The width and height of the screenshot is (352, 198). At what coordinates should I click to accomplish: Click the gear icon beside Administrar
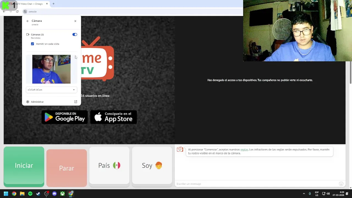click(x=28, y=102)
